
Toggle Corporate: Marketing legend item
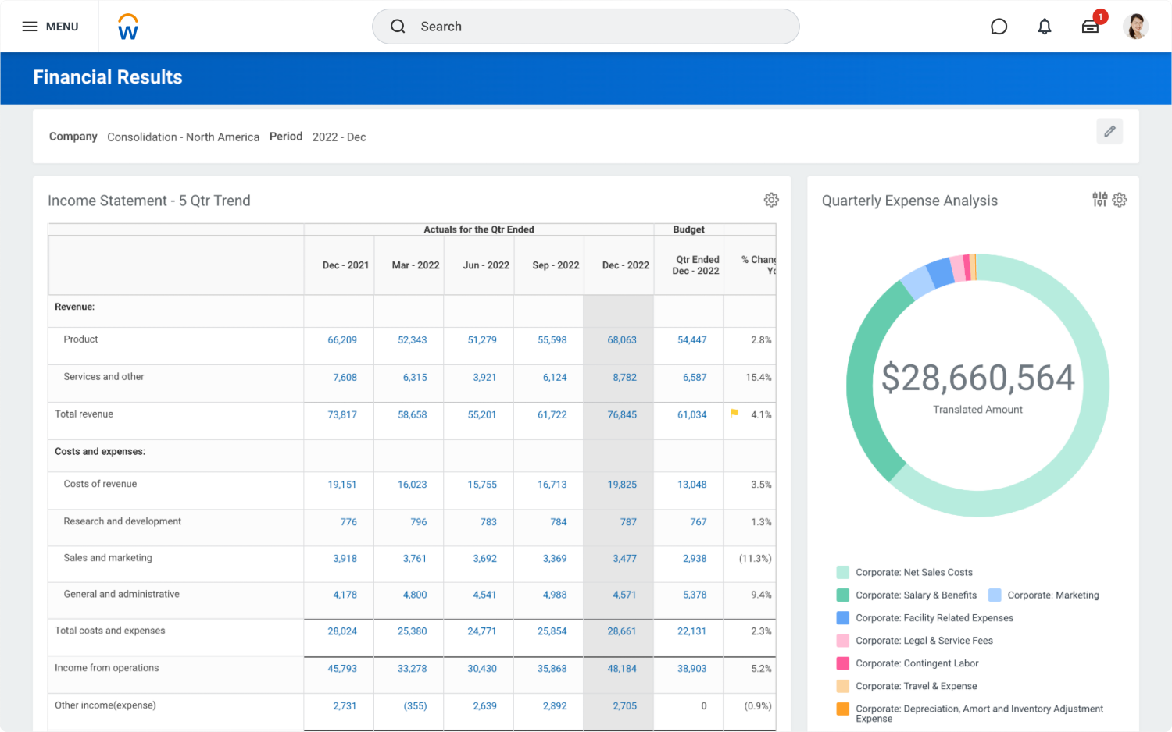[1052, 595]
